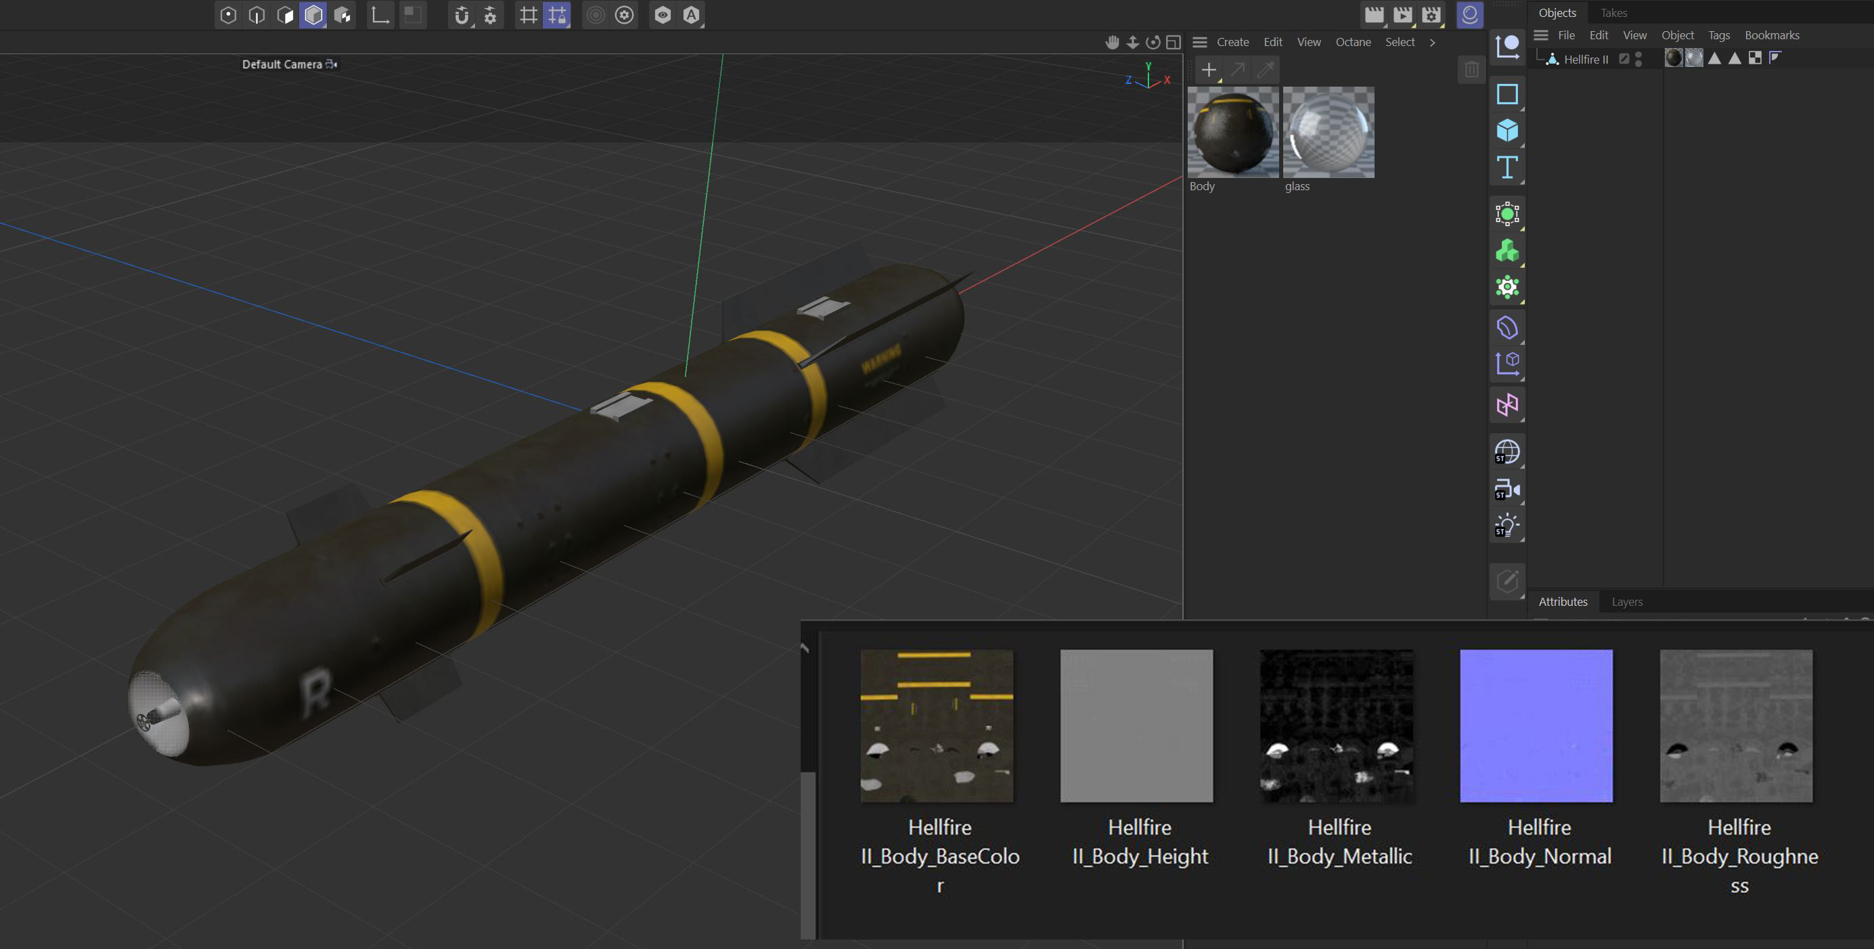Open the green effector gear icon
1874x949 pixels.
click(1507, 288)
